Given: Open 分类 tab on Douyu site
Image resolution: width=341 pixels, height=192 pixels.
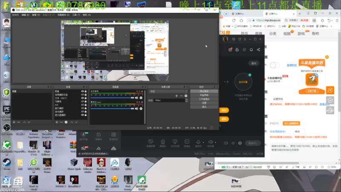Looking at the screenshot, I should point(273,34).
